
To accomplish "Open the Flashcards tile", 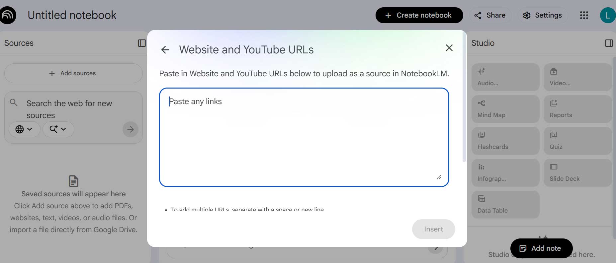I will click(x=505, y=141).
